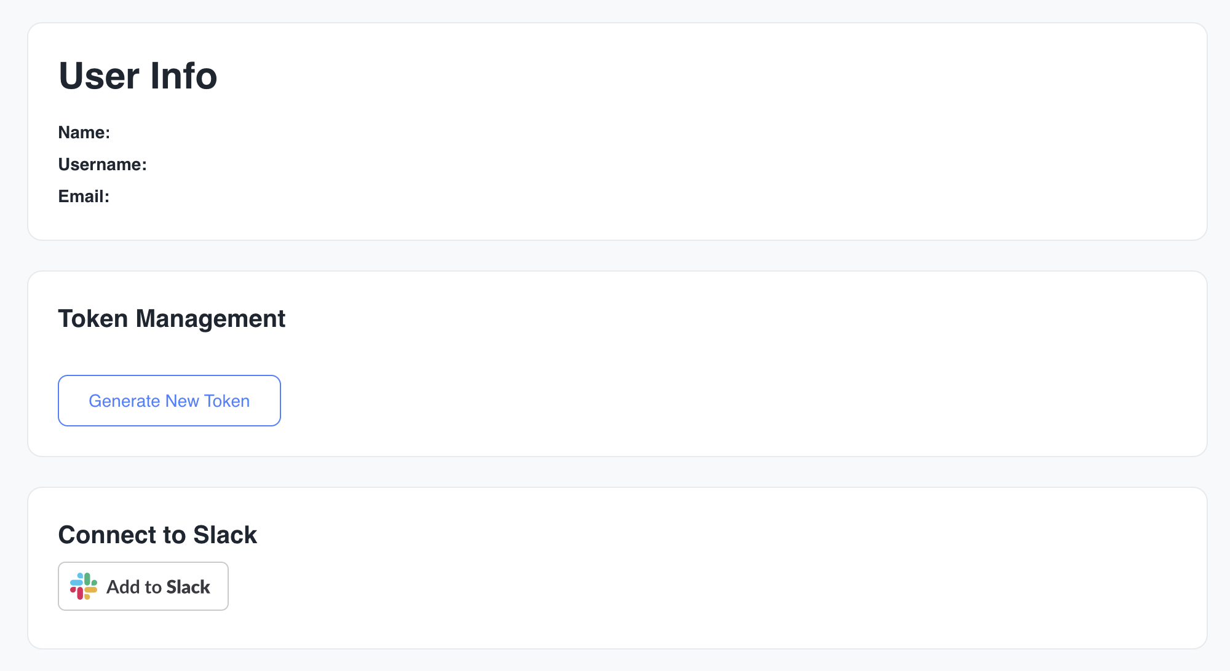Click page background between Token and Slack cards

(615, 472)
